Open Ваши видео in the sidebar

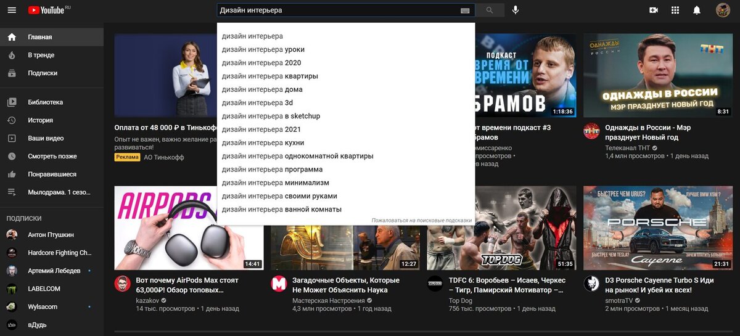[x=52, y=138]
